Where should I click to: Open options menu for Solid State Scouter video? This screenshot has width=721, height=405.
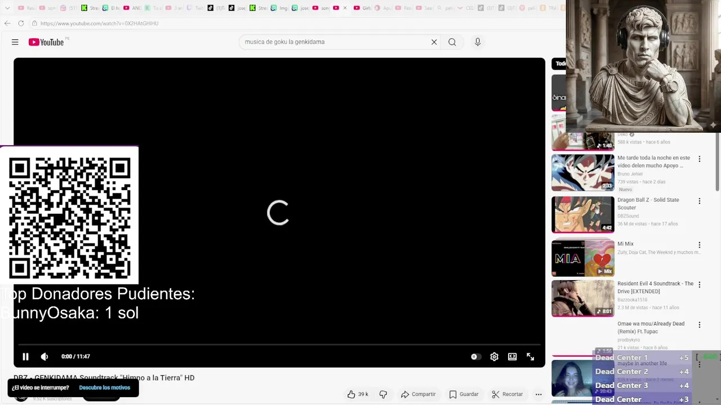tap(700, 201)
